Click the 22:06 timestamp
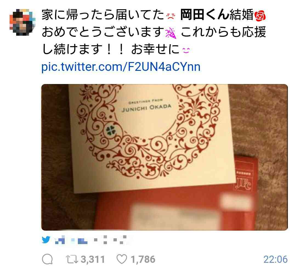This screenshot has height=271, width=295. (x=276, y=259)
